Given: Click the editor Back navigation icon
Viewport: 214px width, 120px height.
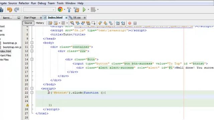Looking at the screenshot, I should [x=56, y=23].
